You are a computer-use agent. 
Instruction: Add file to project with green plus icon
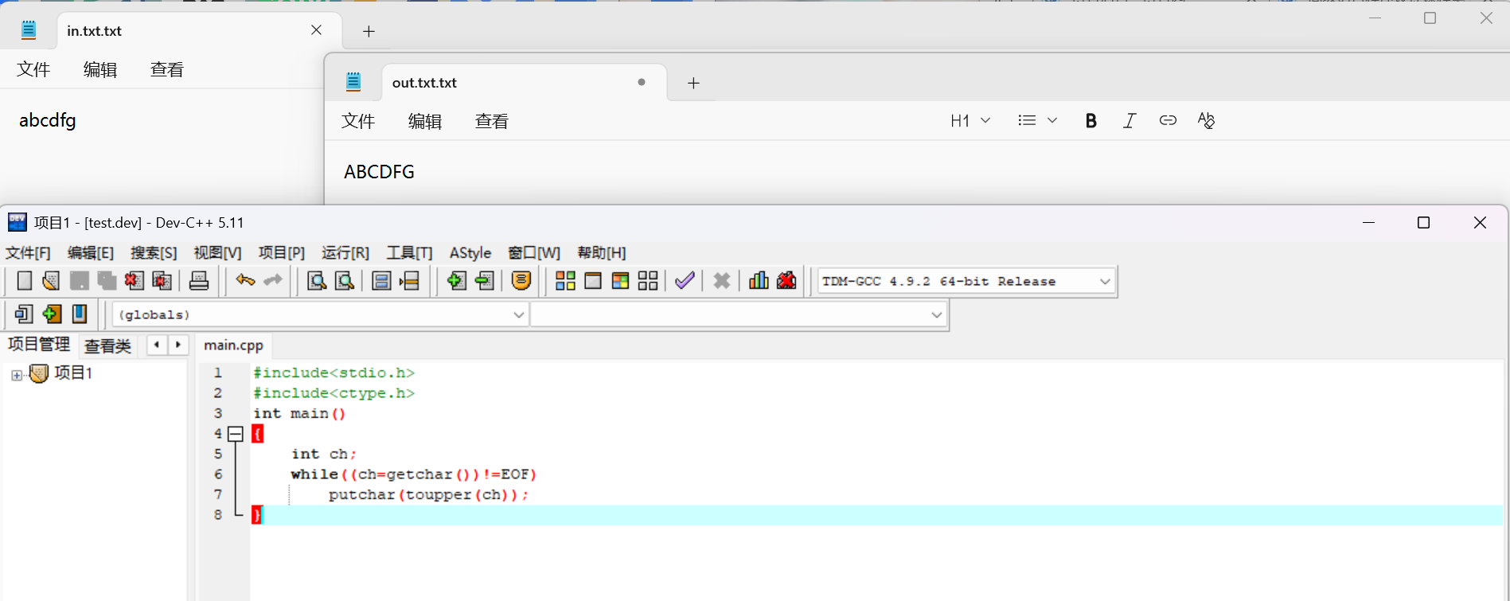(457, 281)
